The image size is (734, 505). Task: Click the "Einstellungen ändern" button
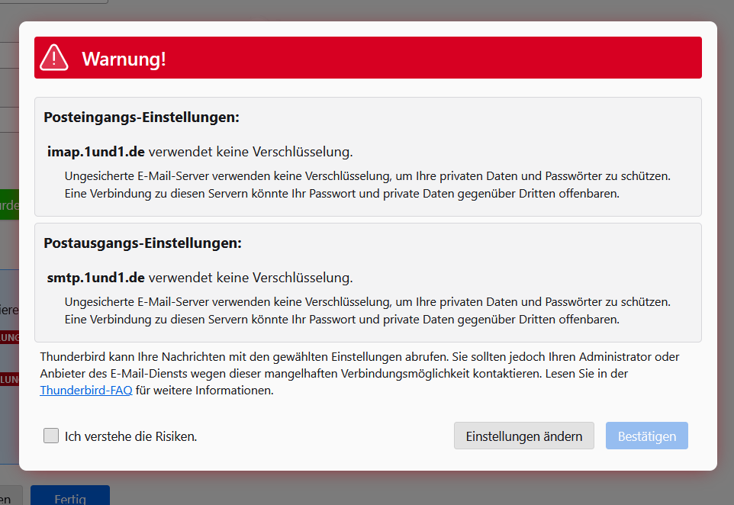coord(524,436)
